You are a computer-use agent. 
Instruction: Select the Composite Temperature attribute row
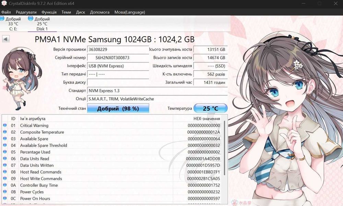tap(112, 132)
